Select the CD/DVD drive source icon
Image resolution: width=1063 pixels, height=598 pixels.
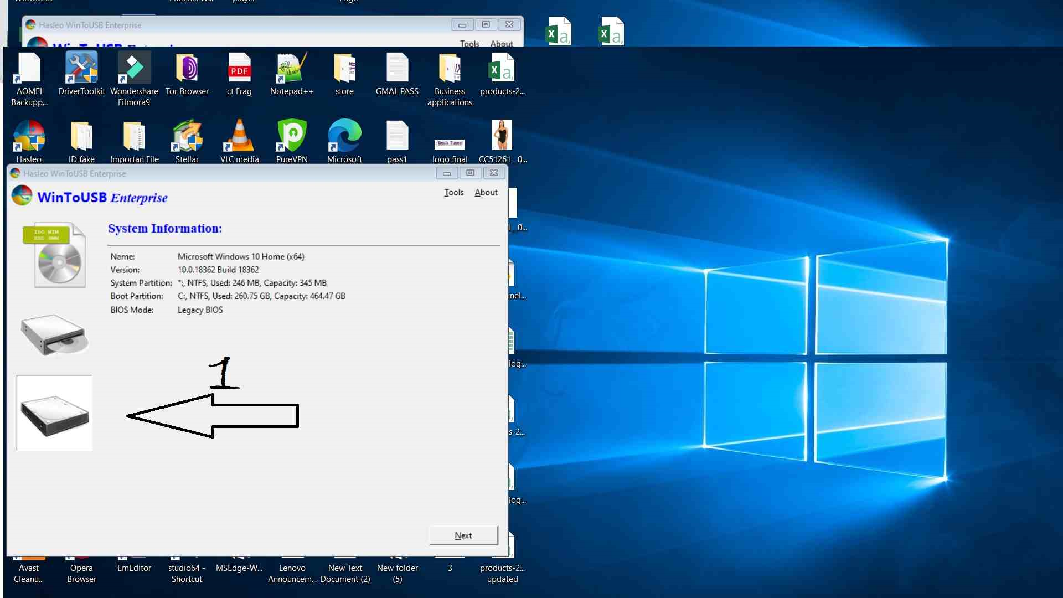tap(54, 335)
